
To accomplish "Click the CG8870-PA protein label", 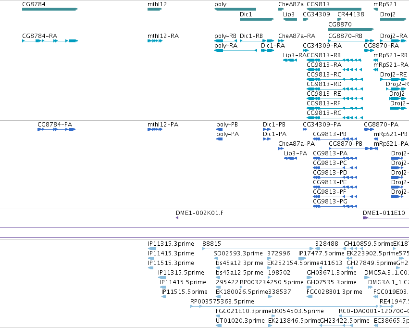I will click(381, 125).
